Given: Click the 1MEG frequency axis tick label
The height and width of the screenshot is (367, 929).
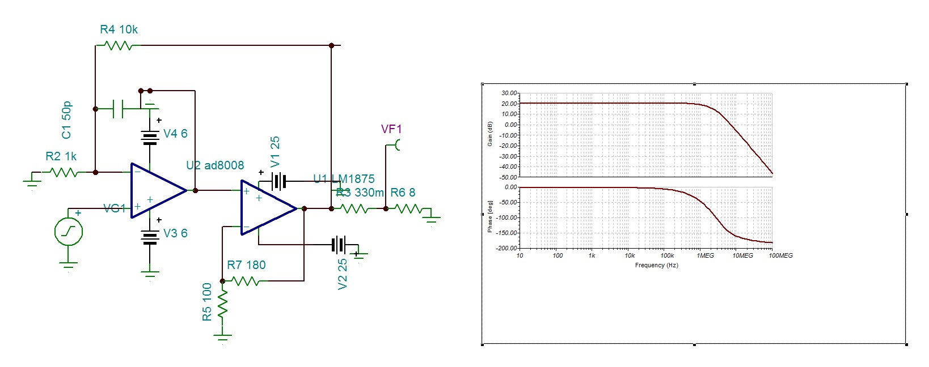Looking at the screenshot, I should click(705, 255).
